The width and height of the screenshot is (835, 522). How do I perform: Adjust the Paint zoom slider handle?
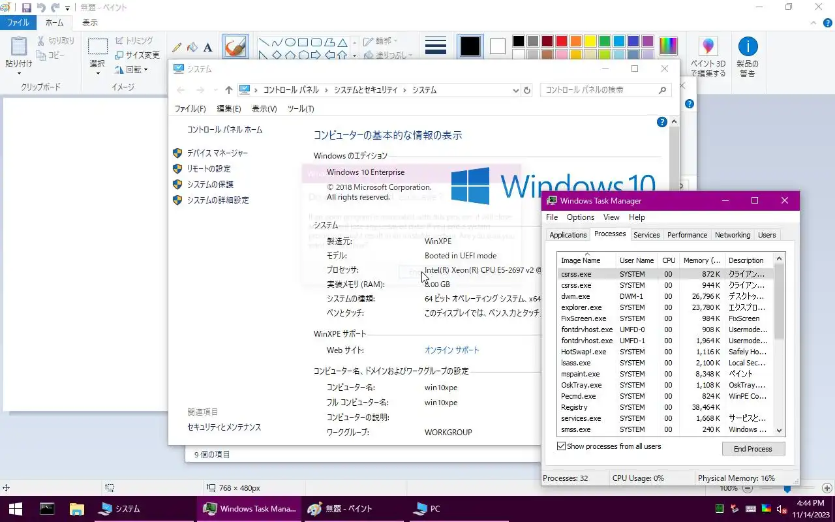787,488
